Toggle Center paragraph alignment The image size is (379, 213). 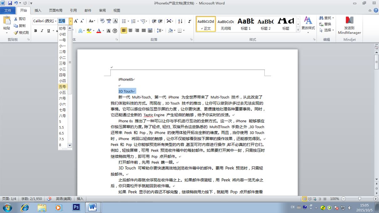pos(131,30)
